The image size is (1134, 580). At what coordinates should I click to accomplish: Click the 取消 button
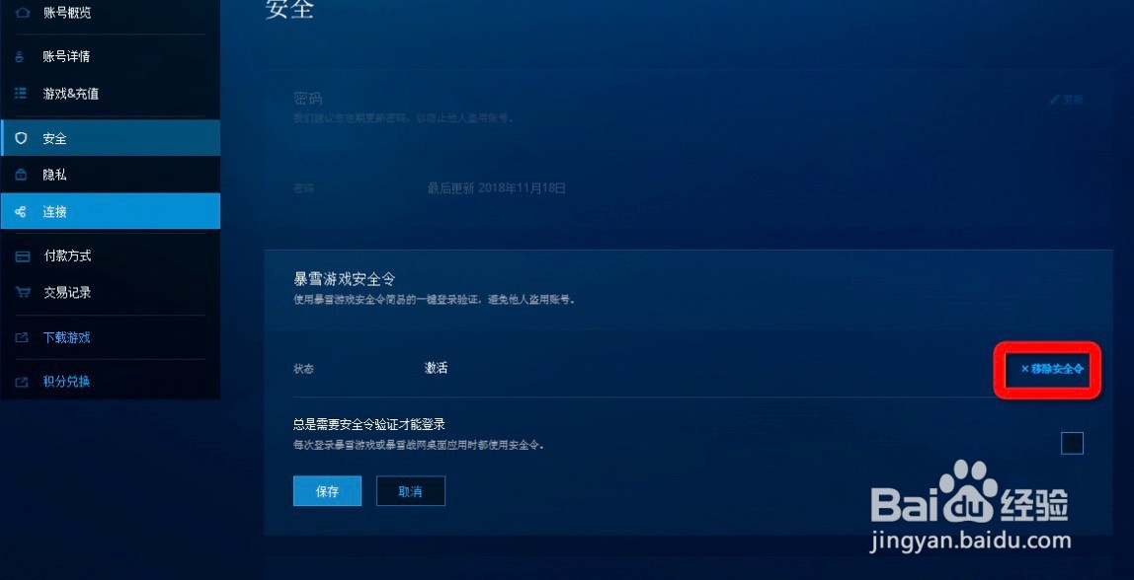pos(411,491)
